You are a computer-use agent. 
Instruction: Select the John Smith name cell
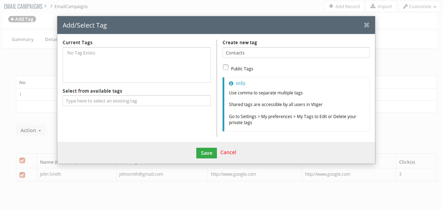[76, 174]
